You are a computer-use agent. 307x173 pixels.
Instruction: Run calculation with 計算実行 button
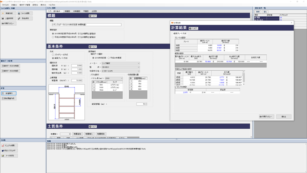(9, 93)
